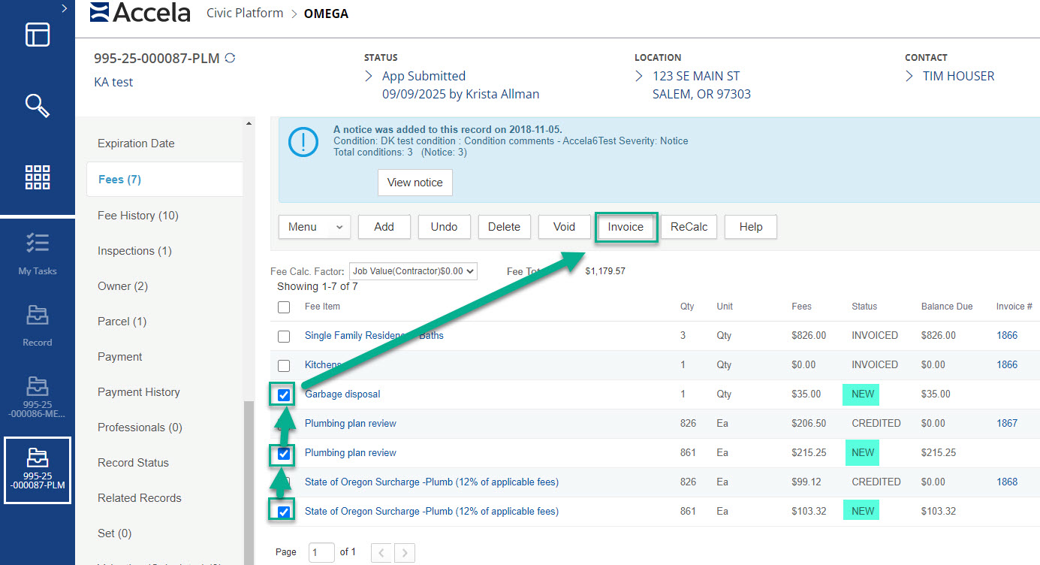Open the Menu dropdown button
The height and width of the screenshot is (565, 1040).
click(314, 227)
